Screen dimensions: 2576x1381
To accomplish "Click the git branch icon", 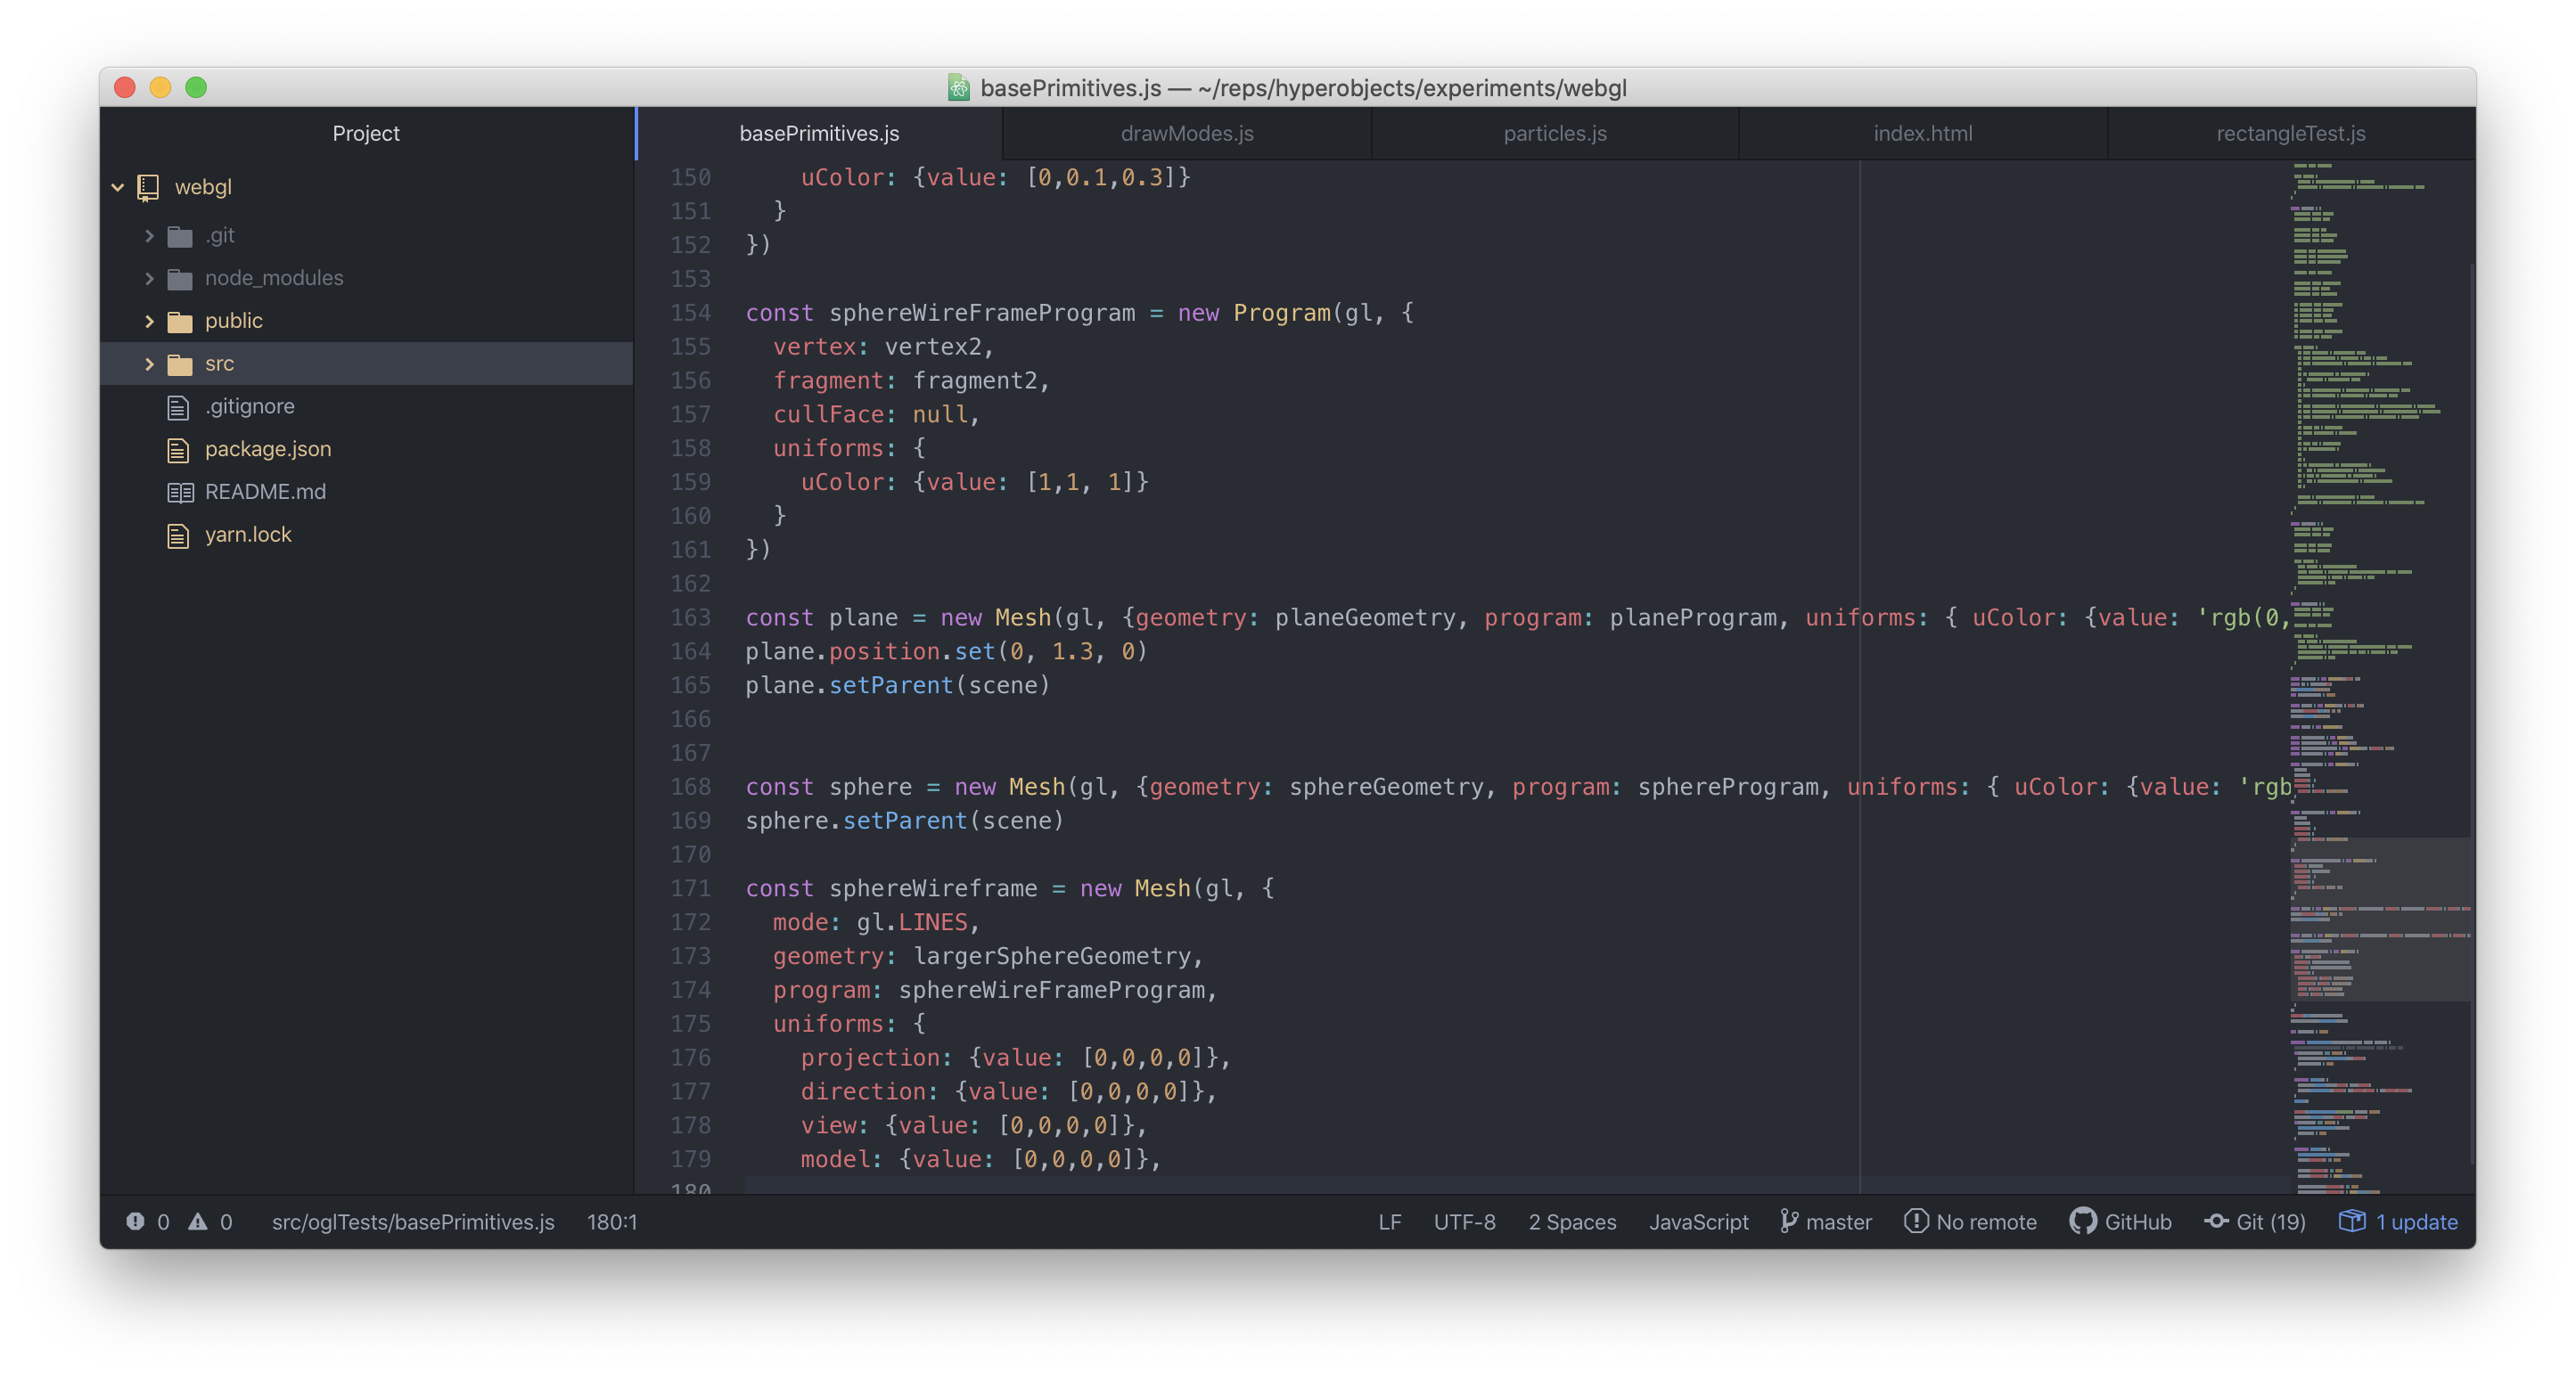I will (x=1789, y=1222).
